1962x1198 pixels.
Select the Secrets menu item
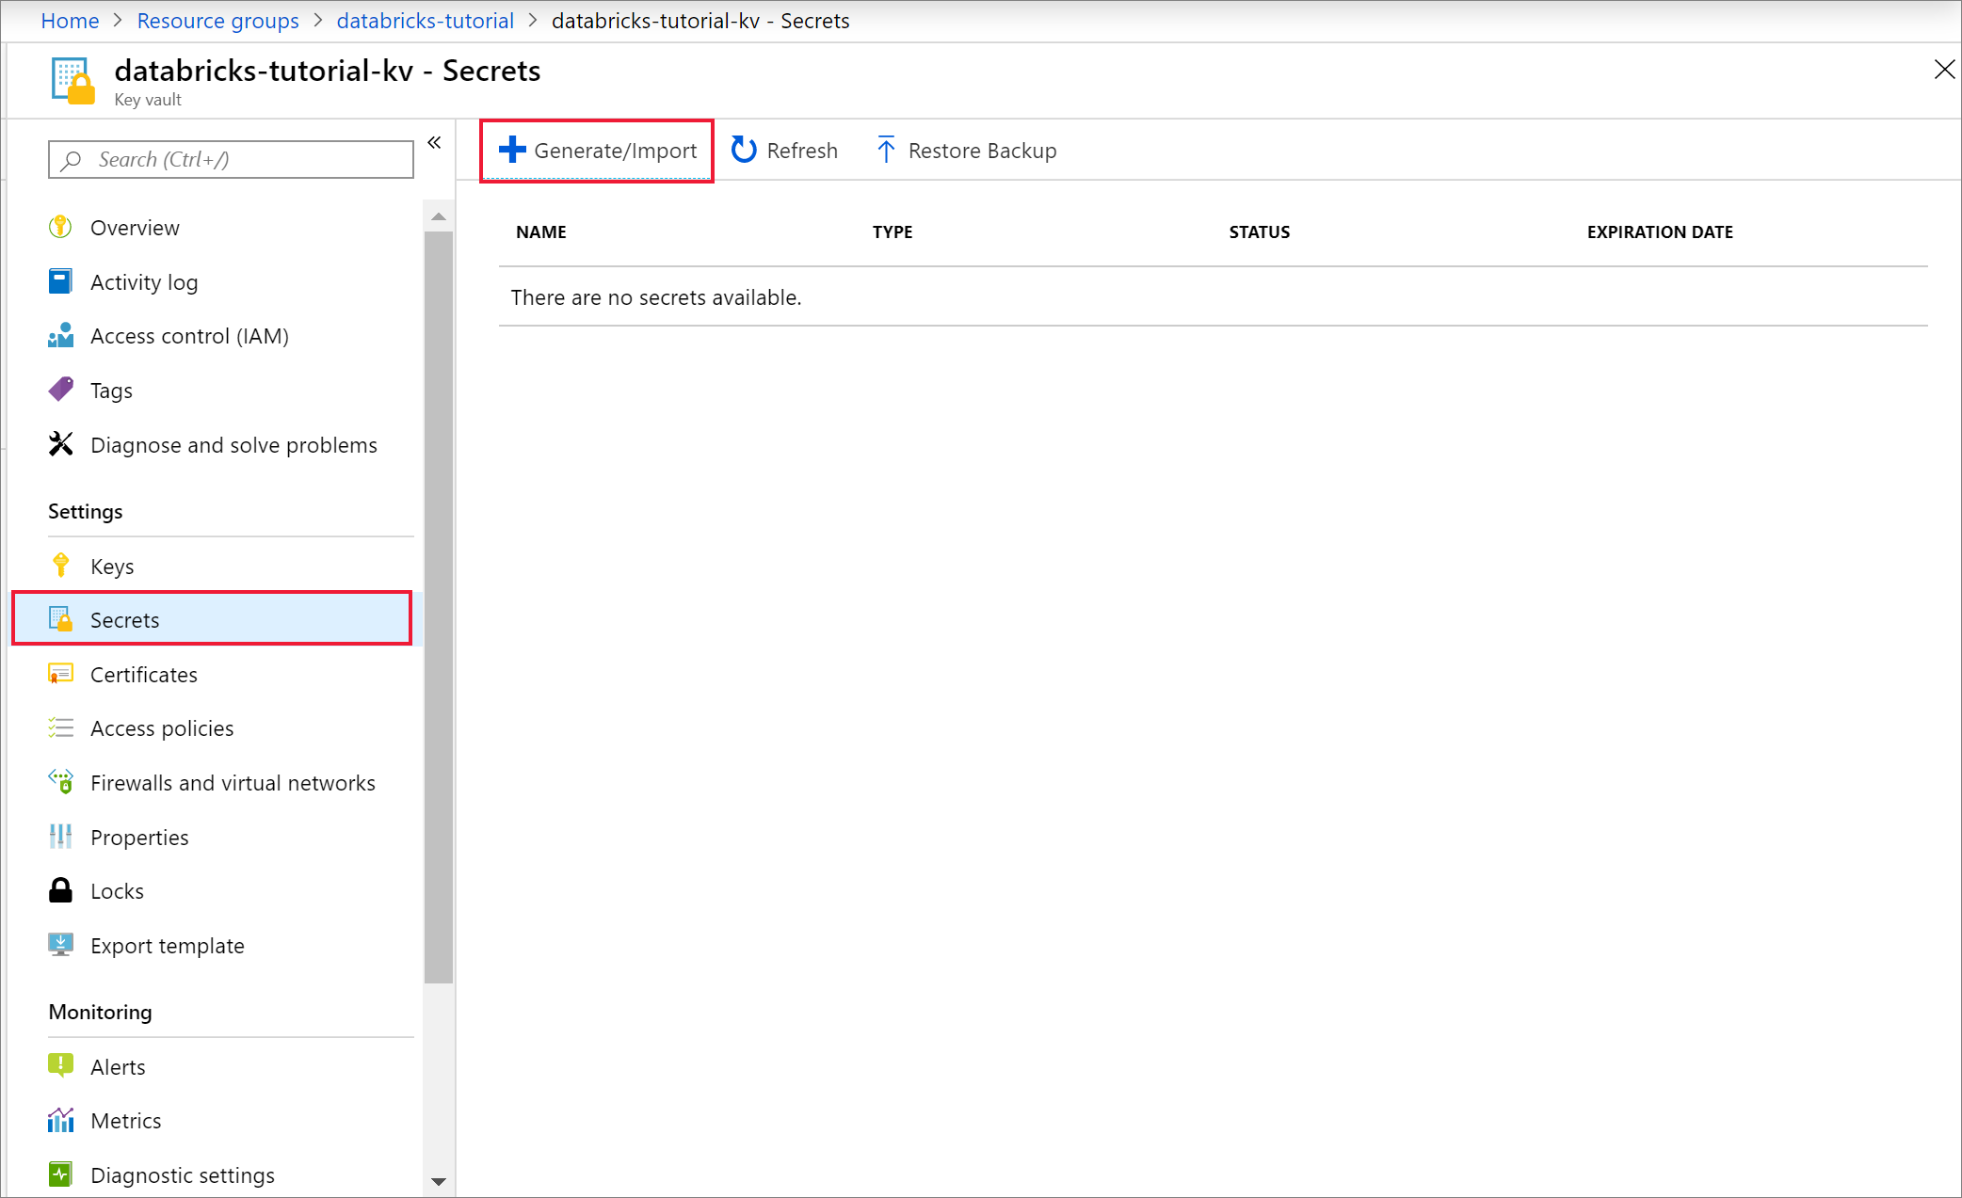click(x=125, y=620)
